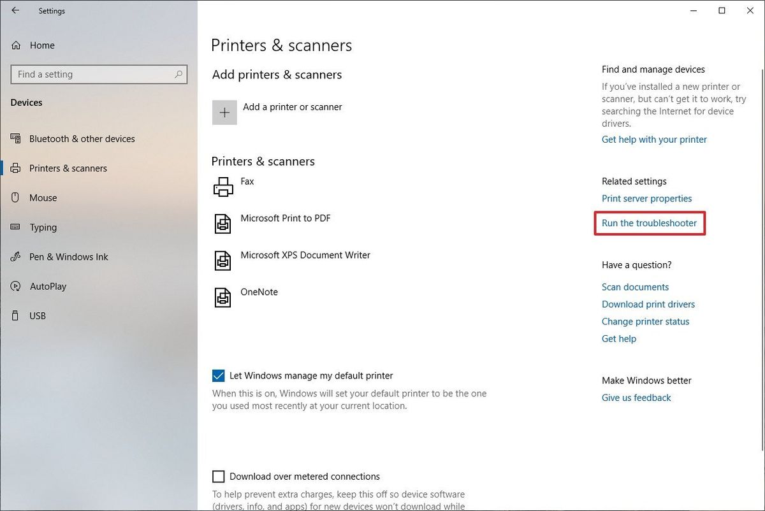
Task: Click the Pen & Windows Ink icon
Action: coord(15,257)
